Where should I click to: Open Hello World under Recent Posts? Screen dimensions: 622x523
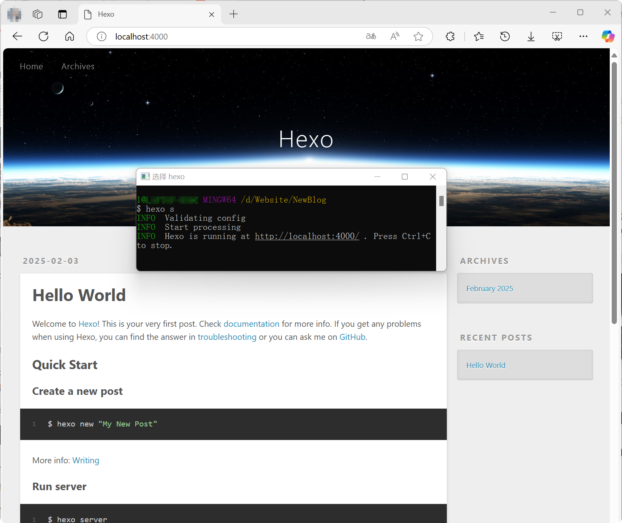[486, 365]
